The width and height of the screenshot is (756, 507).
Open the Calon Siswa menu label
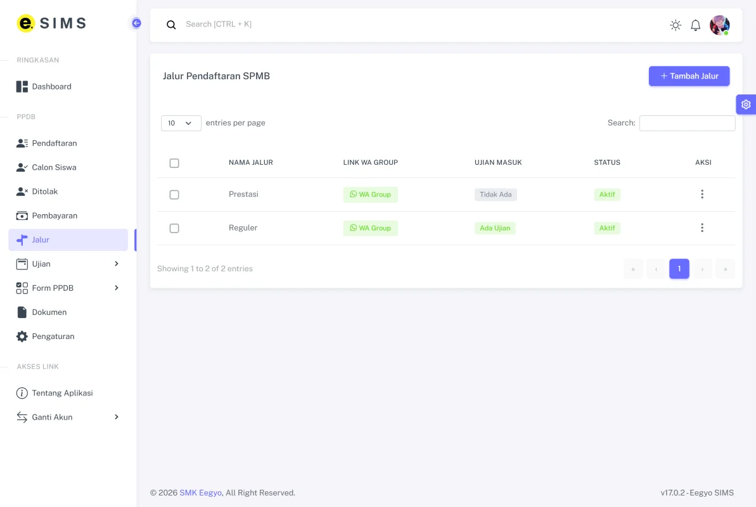point(54,167)
